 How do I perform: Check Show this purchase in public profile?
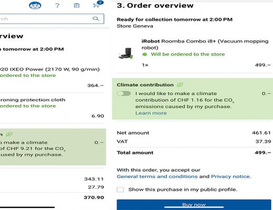pos(120,190)
